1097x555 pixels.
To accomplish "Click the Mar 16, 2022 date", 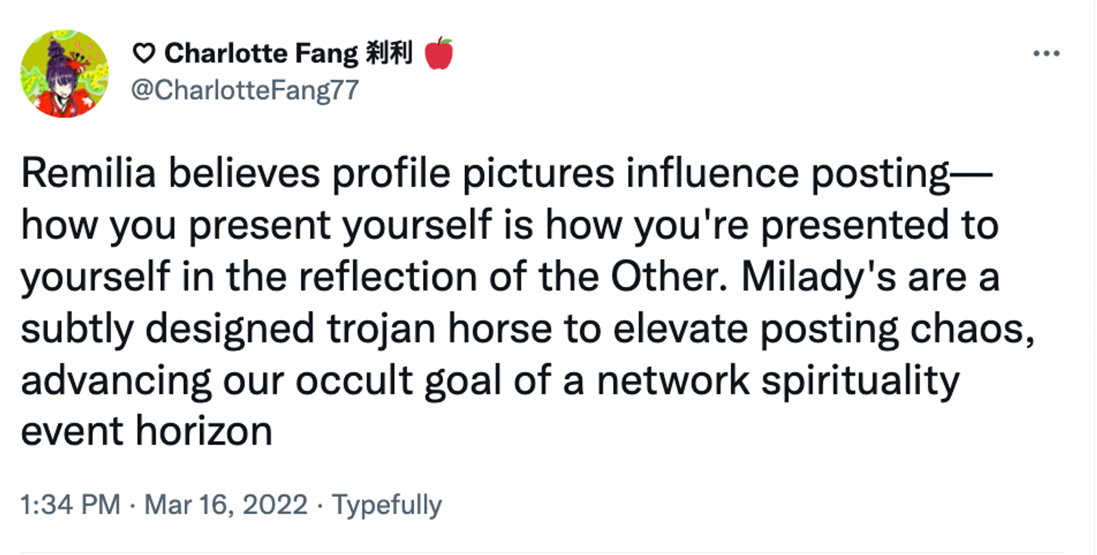I will pos(226,505).
